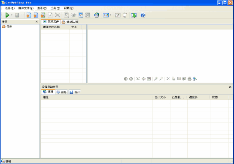Open the 帮助(H) menu

click(x=69, y=8)
